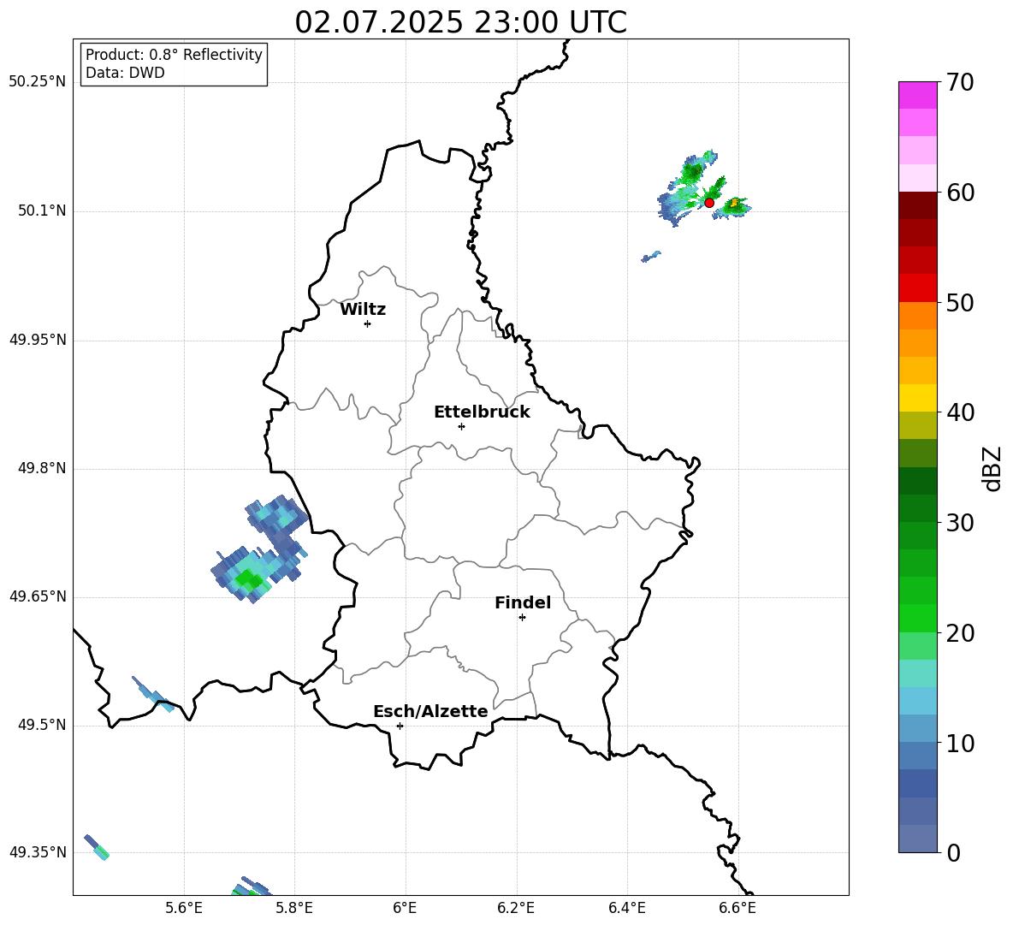
Task: Click the 49.65°N latitude label
Action: tap(38, 596)
